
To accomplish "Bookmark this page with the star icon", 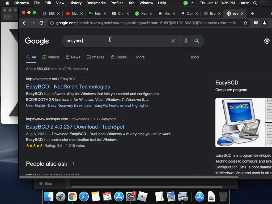I will (245, 23).
